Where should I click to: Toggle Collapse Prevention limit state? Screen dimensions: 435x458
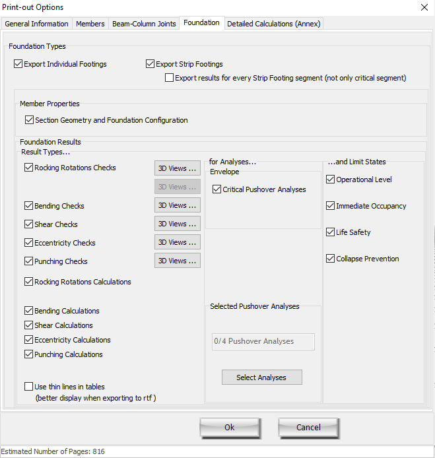331,259
